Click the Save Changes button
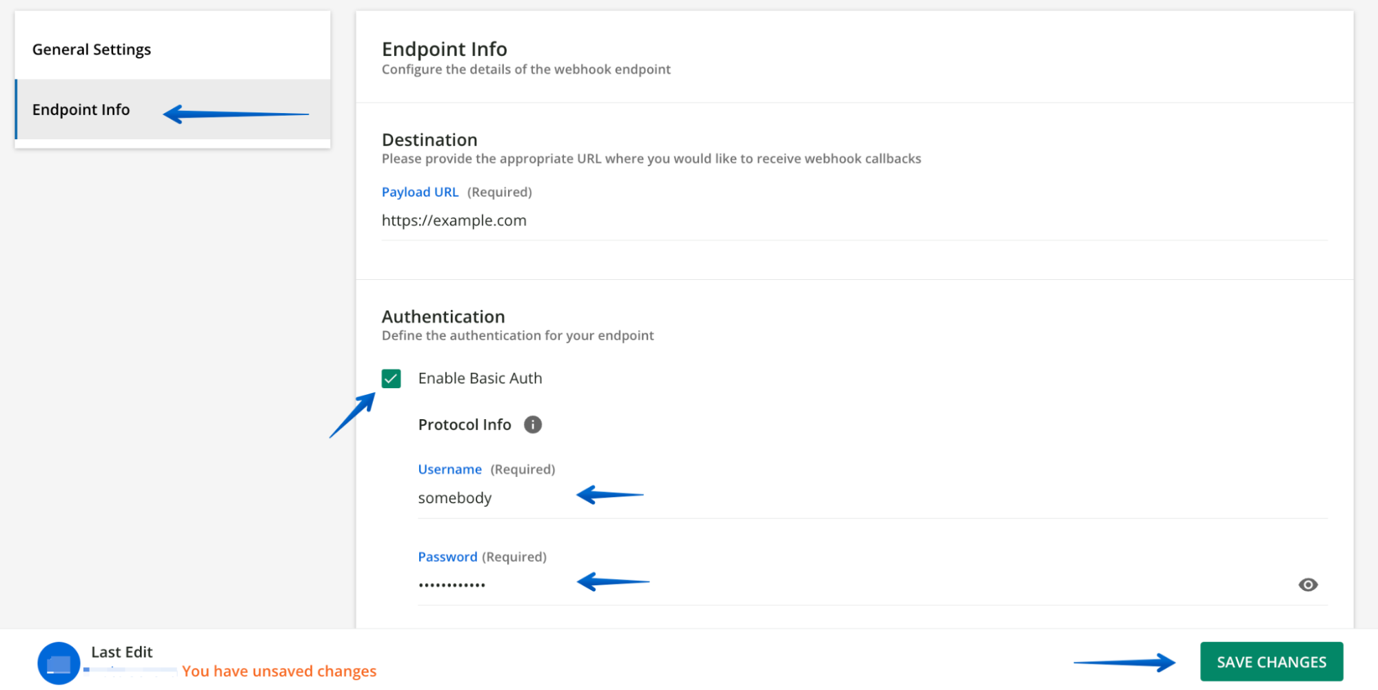The height and width of the screenshot is (690, 1378). 1270,661
